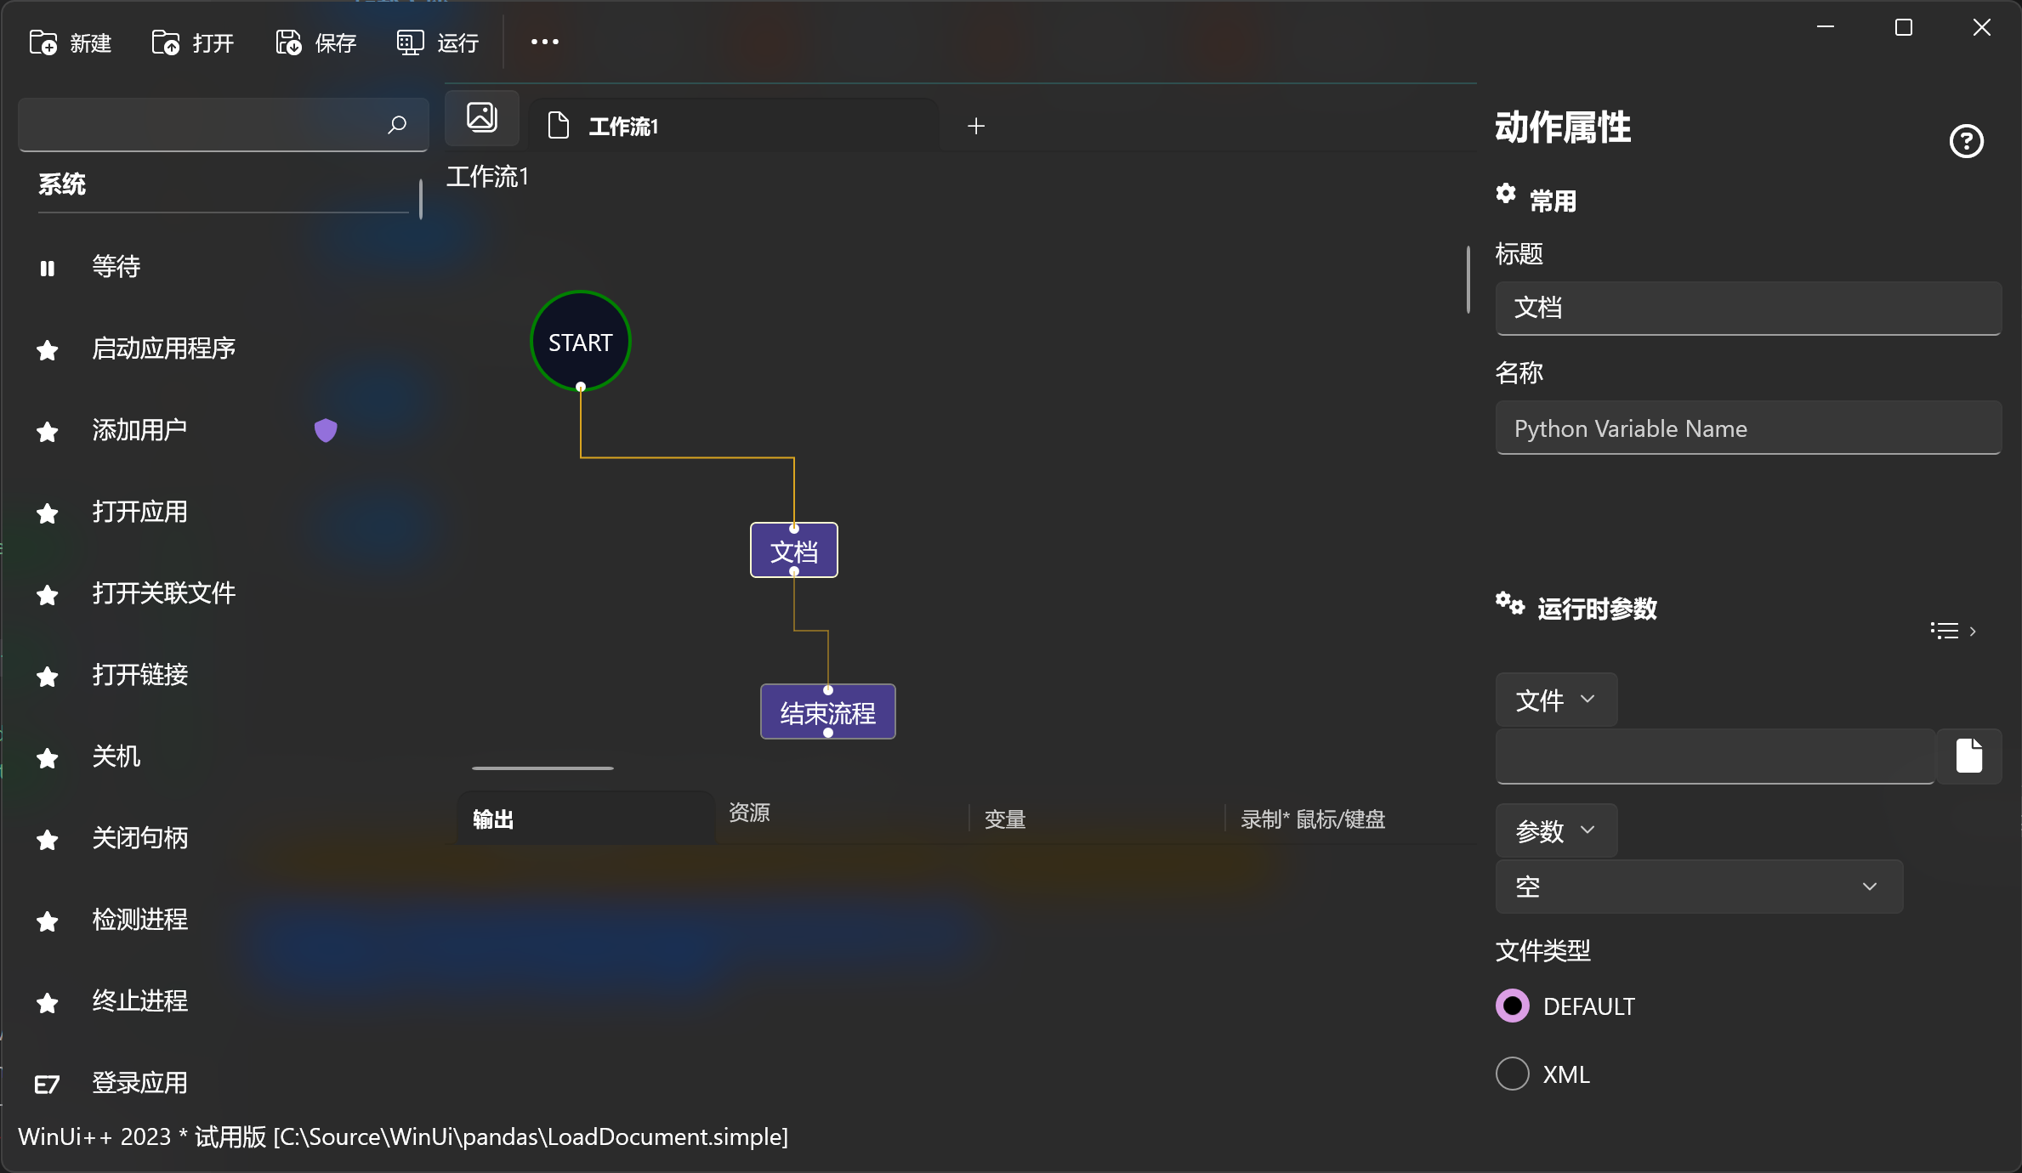
Task: Click the workflow thumbnail image icon
Action: [x=481, y=117]
